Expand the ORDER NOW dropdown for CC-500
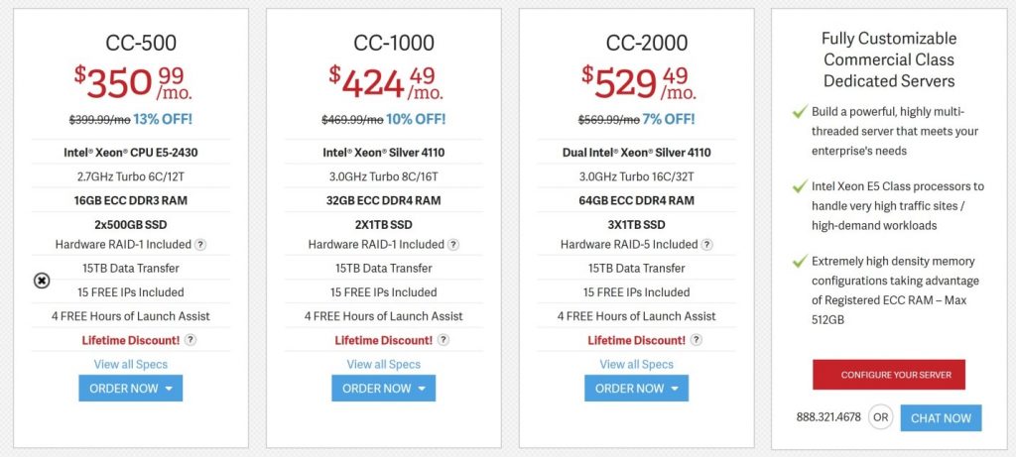This screenshot has width=1016, height=457. click(x=131, y=389)
